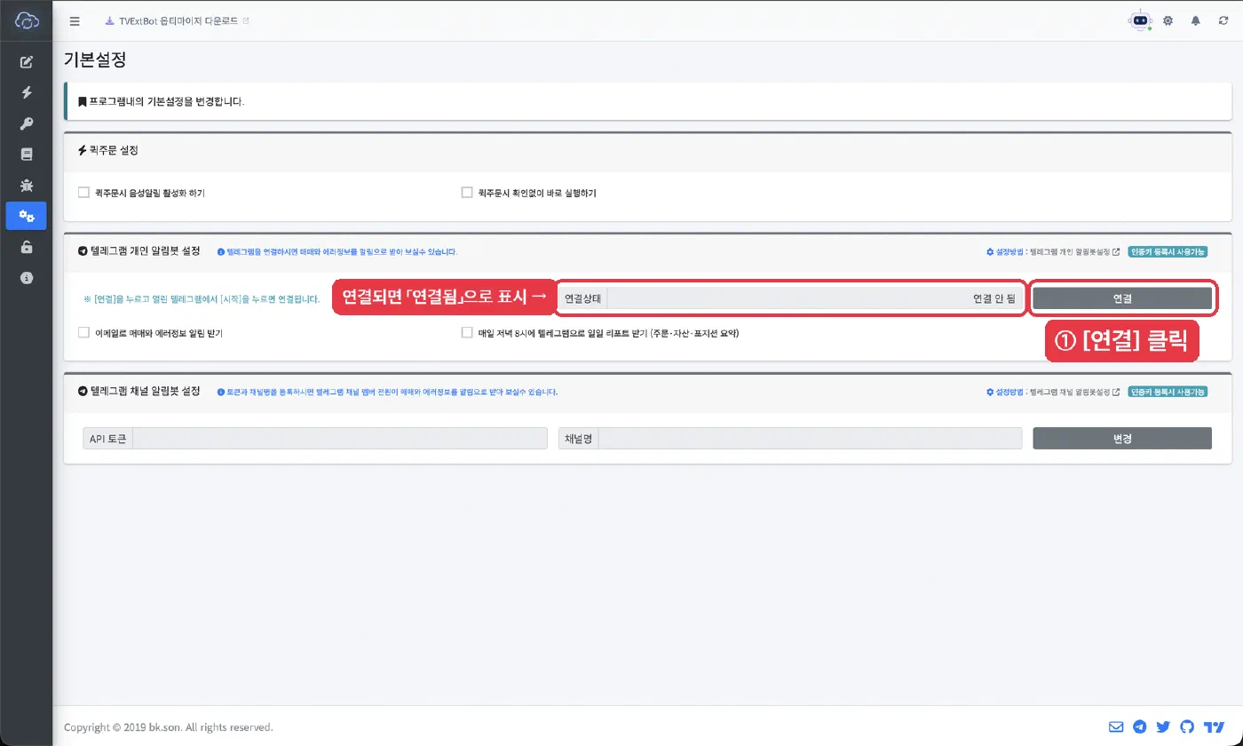Open the bug icon page in the sidebar

[x=27, y=185]
